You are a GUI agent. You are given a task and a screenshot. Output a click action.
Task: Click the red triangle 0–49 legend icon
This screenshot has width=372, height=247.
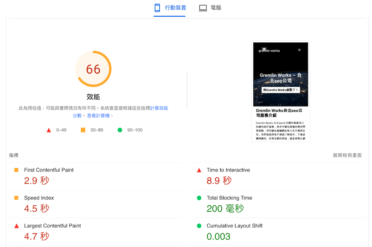pyautogui.click(x=49, y=130)
